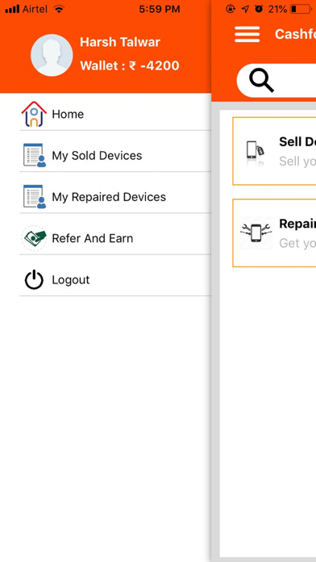Viewport: 316px width, 562px height.
Task: Click the magnifying glass search icon
Action: (x=262, y=81)
